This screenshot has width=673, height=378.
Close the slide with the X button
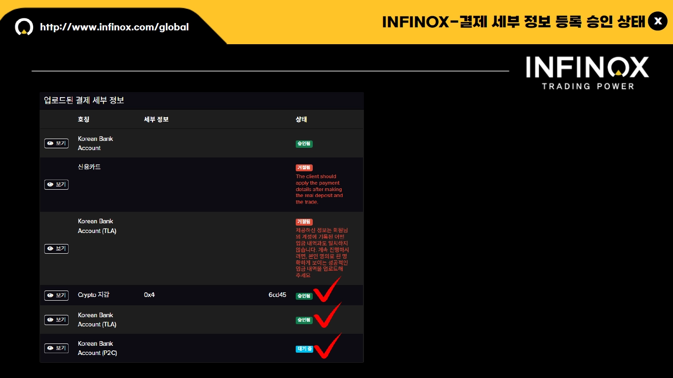point(657,21)
